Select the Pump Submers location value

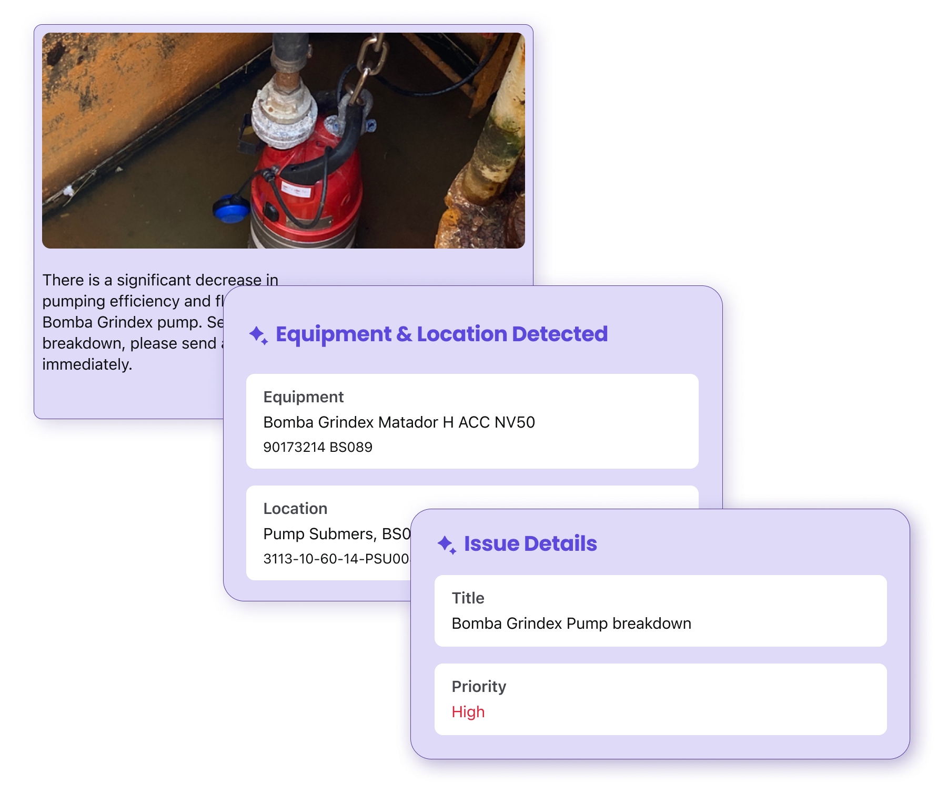(337, 534)
